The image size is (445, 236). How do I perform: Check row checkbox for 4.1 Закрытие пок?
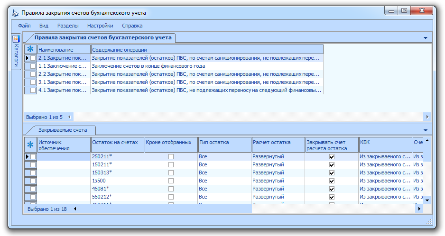coord(33,90)
